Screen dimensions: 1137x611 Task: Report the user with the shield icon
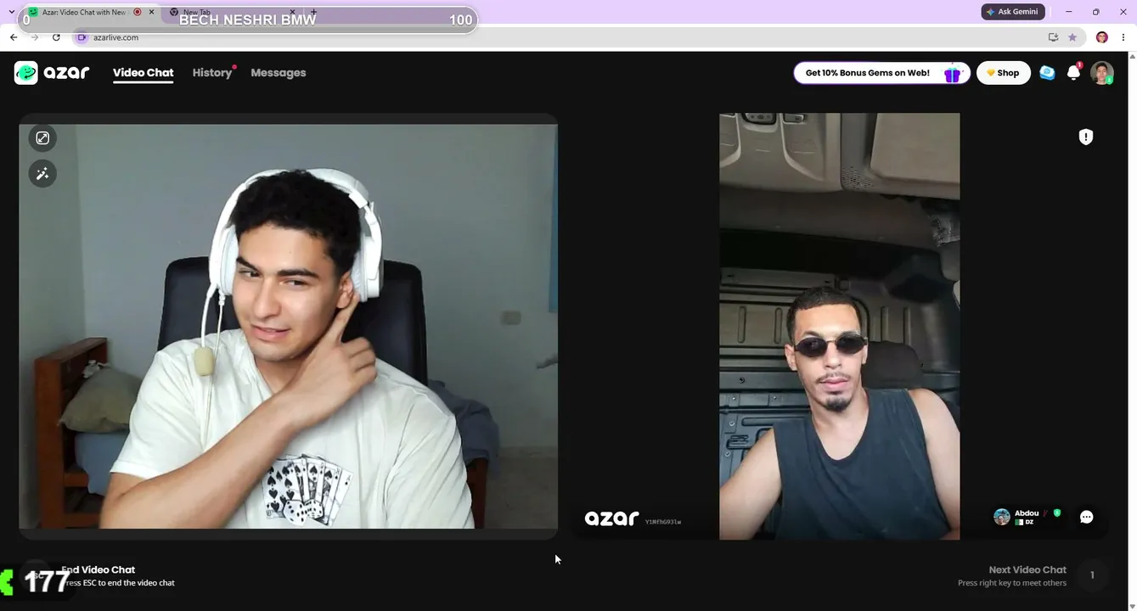(x=1085, y=137)
